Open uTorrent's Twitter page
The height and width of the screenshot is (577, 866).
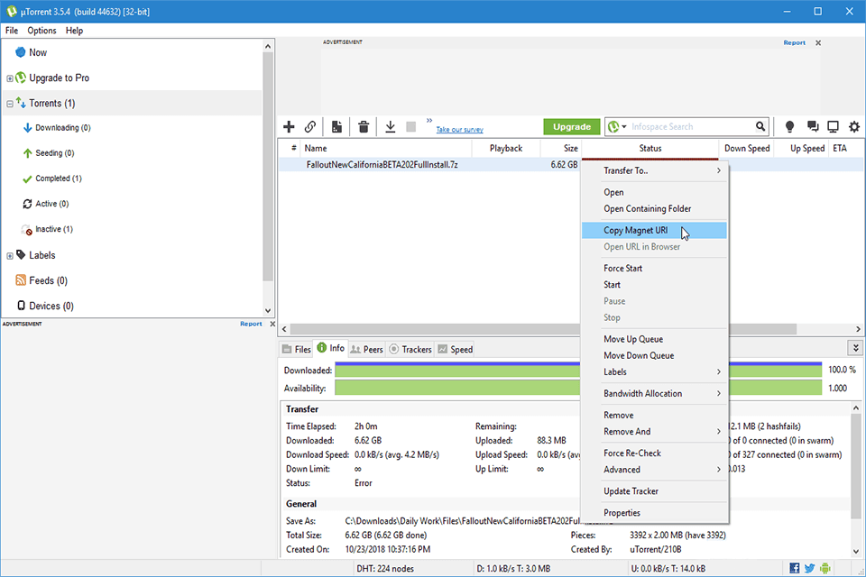click(x=809, y=568)
